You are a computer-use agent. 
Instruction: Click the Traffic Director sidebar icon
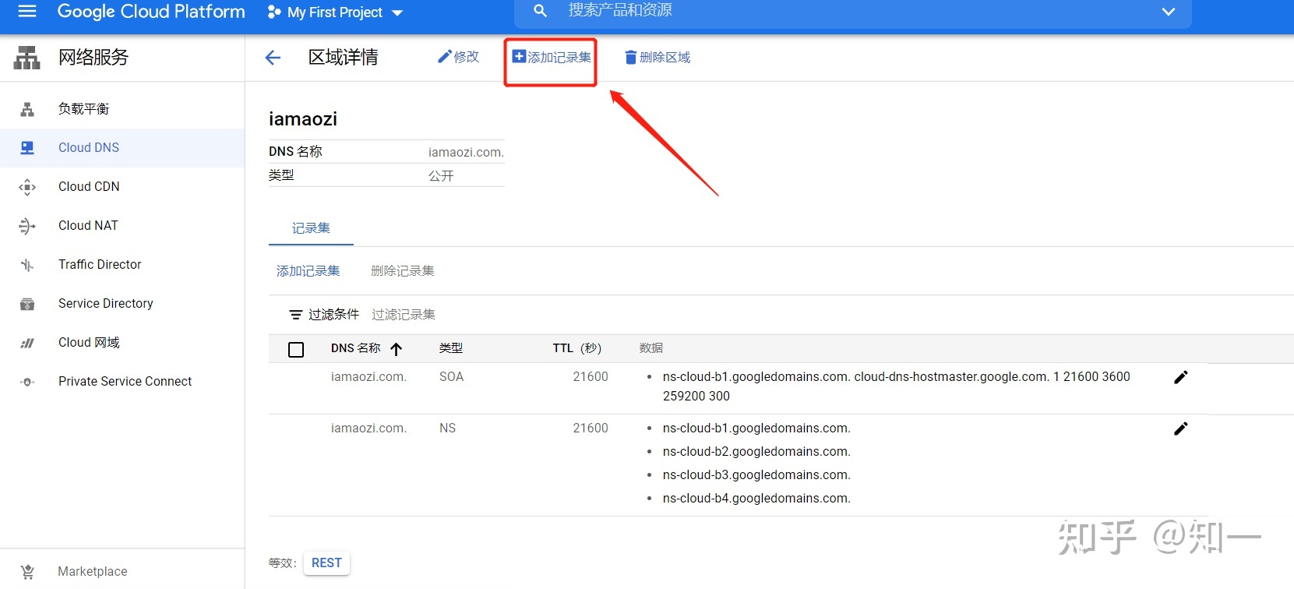pyautogui.click(x=27, y=265)
